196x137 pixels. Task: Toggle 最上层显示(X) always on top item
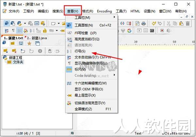[x=91, y=95]
